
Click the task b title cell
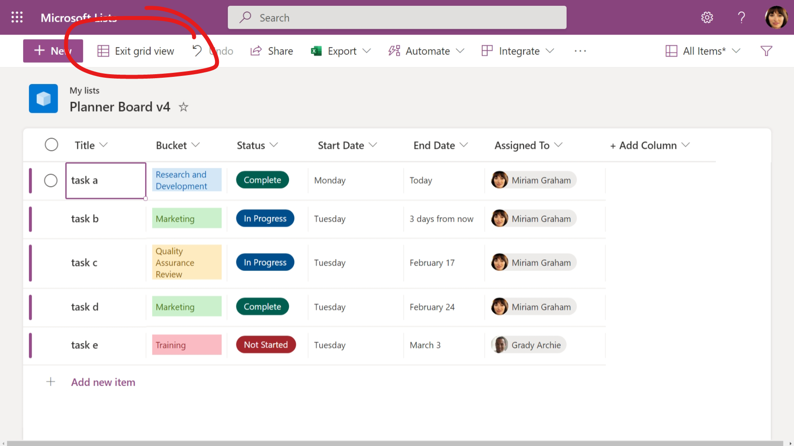point(106,219)
